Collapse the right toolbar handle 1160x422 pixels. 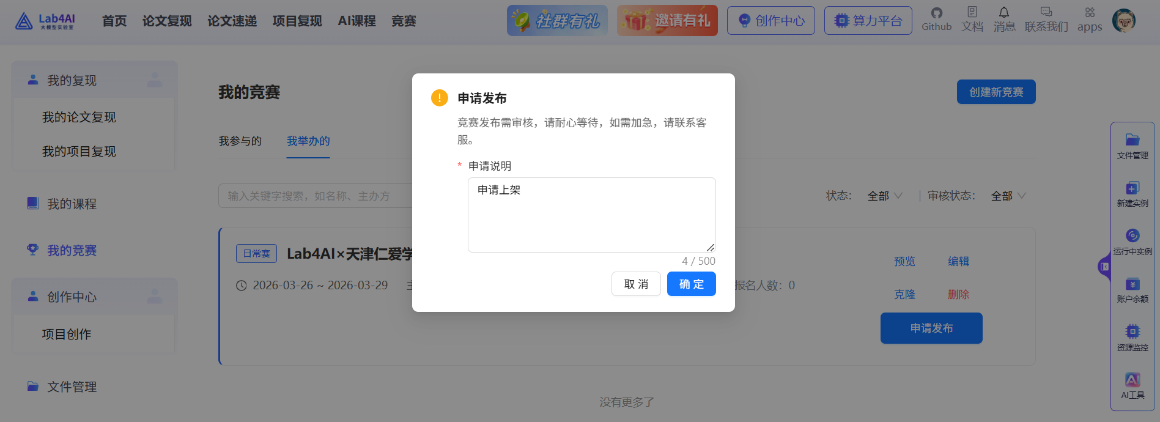pyautogui.click(x=1104, y=267)
